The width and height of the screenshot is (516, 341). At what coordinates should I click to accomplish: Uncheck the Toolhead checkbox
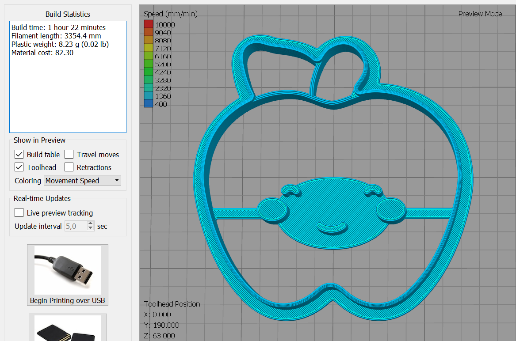[19, 167]
